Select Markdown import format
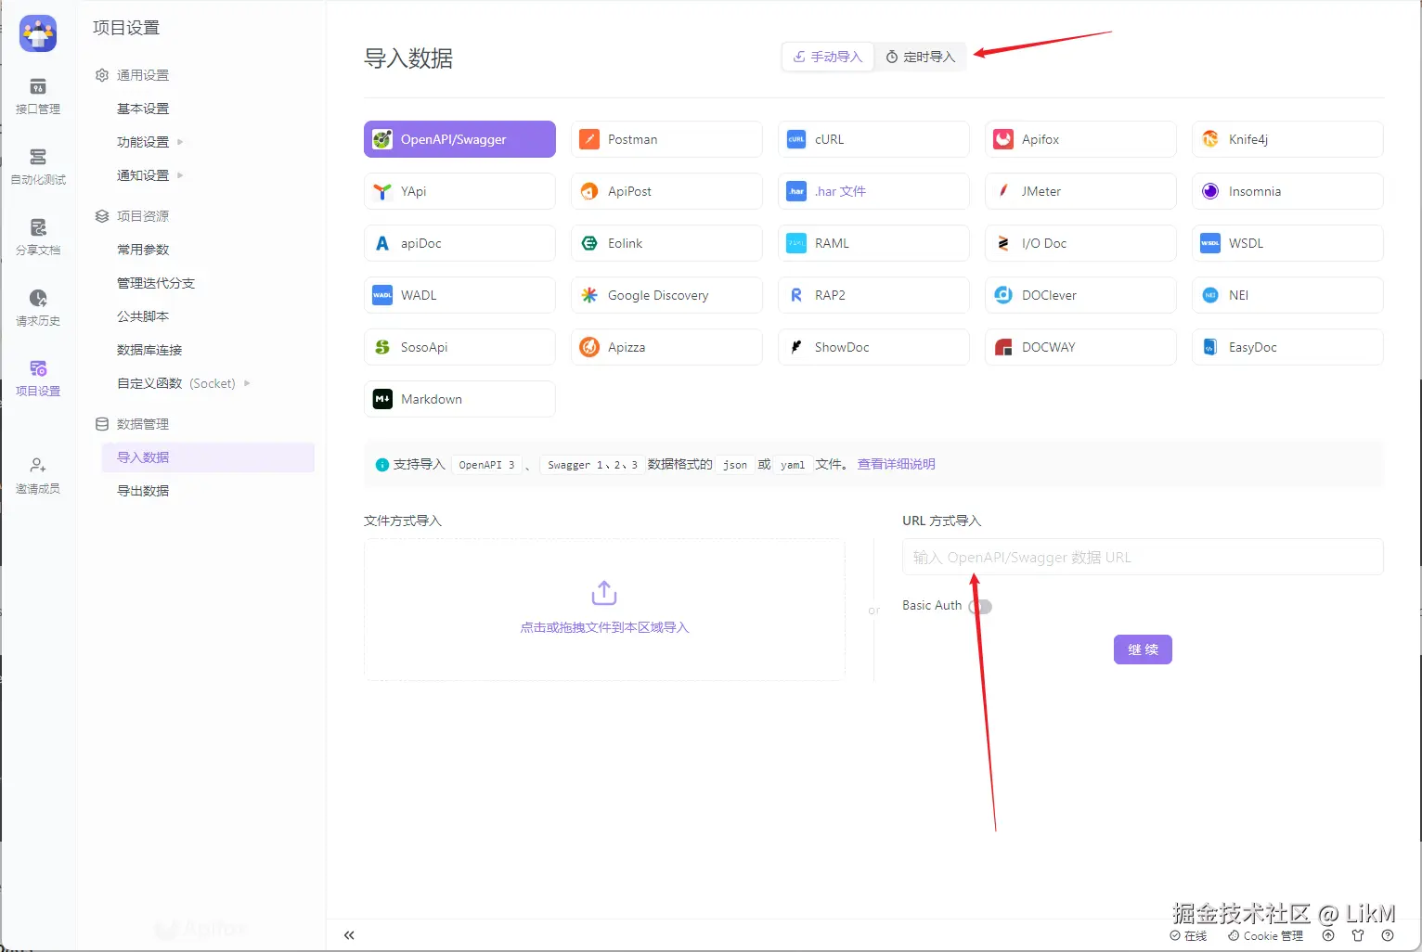1422x952 pixels. [459, 399]
